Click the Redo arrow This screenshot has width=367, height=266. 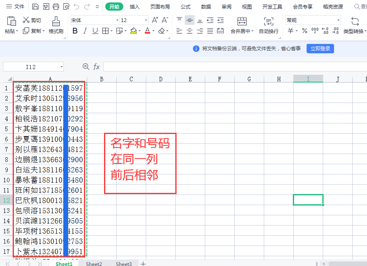(87, 7)
